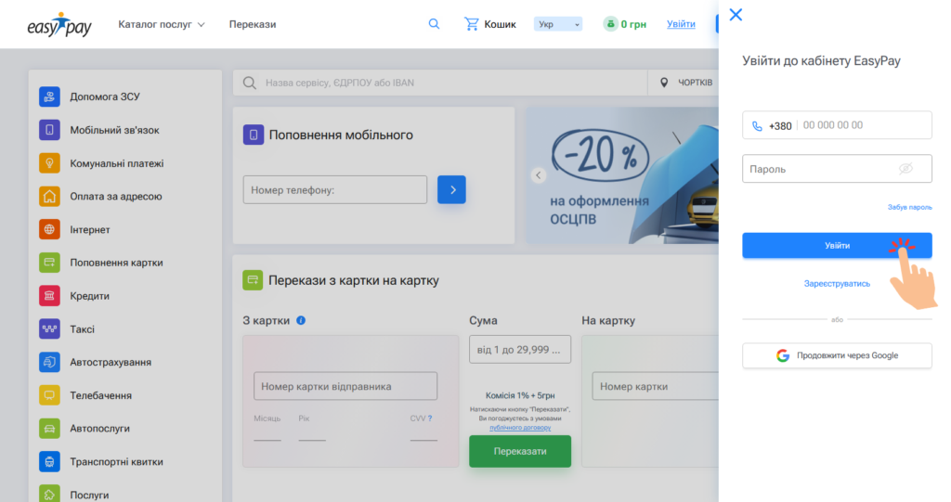The width and height of the screenshot is (951, 502).
Task: Click the info icon beside З картки
Action: [301, 320]
